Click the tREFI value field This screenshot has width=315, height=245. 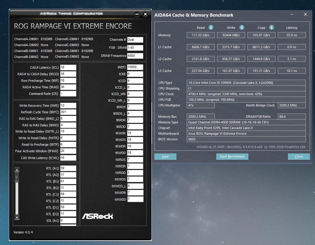[135, 67]
